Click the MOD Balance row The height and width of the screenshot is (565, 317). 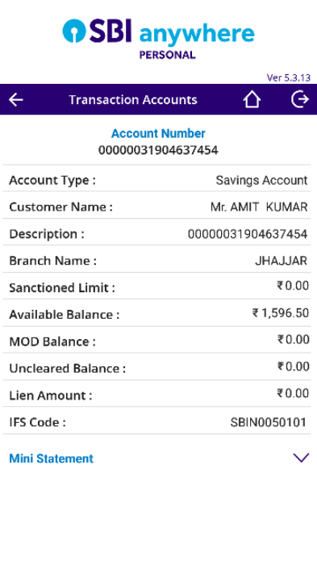click(x=156, y=340)
